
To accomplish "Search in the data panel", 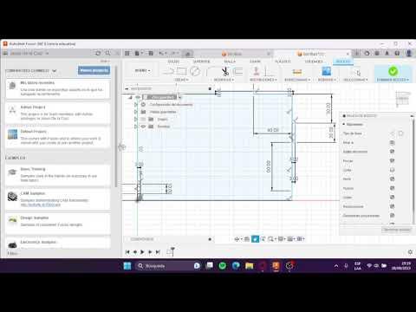I will pos(107,53).
